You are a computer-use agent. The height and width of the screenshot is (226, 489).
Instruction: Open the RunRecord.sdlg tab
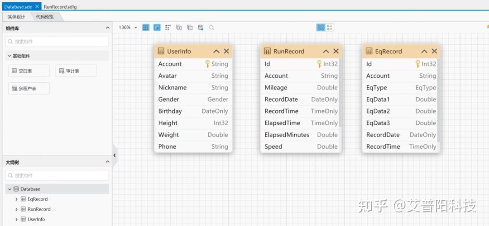[x=60, y=7]
